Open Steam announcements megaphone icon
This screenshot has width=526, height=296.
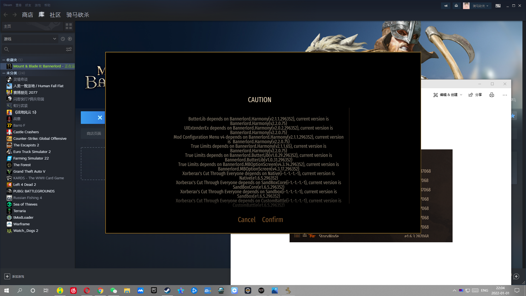coord(446,6)
